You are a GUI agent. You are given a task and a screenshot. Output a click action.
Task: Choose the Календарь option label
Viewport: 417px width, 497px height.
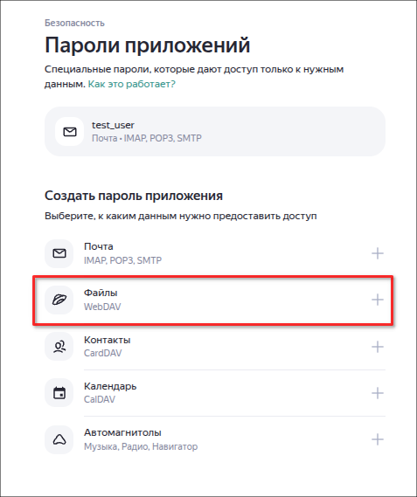110,386
